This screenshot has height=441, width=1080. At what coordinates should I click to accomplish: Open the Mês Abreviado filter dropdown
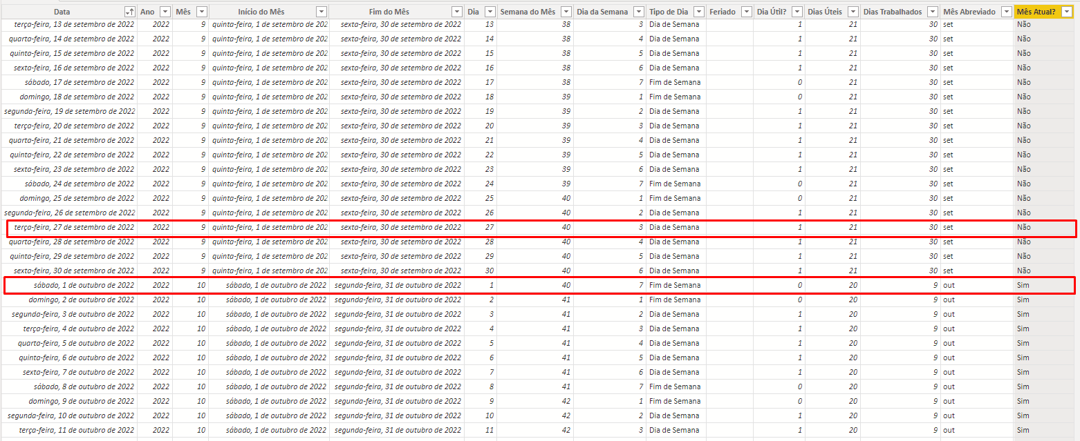pos(1005,12)
